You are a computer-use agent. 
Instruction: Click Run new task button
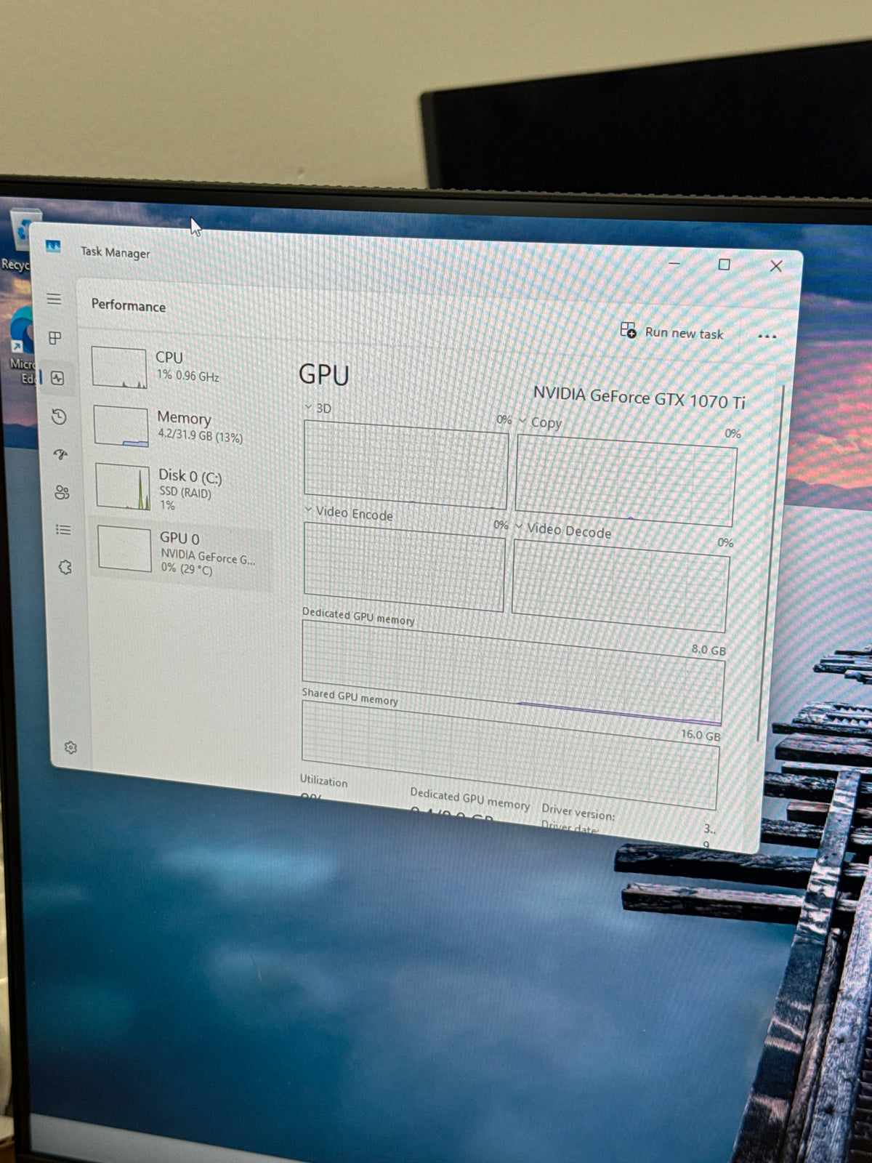(x=672, y=332)
